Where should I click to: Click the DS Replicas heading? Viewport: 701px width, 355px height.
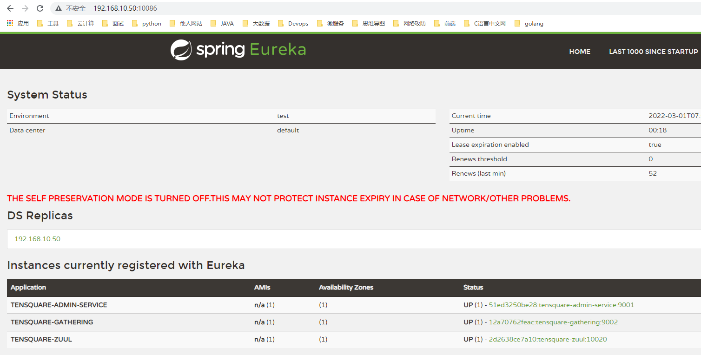coord(40,216)
